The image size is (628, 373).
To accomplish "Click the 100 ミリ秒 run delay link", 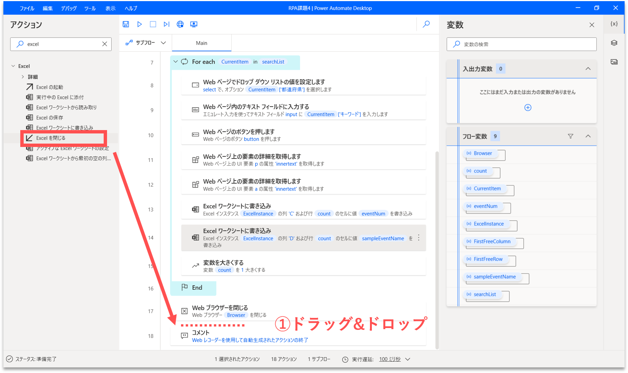I will point(390,359).
